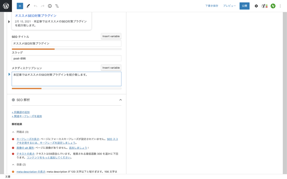
Task: Open the block inserter plus button
Action: pyautogui.click(x=20, y=6)
